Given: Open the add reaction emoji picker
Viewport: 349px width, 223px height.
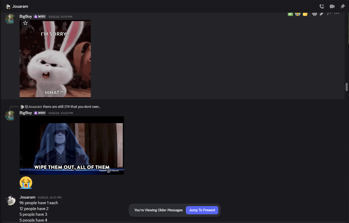Looking at the screenshot, I should point(314,14).
